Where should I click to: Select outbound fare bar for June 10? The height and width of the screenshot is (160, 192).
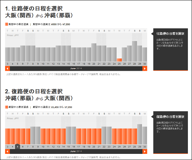click(x=43, y=54)
